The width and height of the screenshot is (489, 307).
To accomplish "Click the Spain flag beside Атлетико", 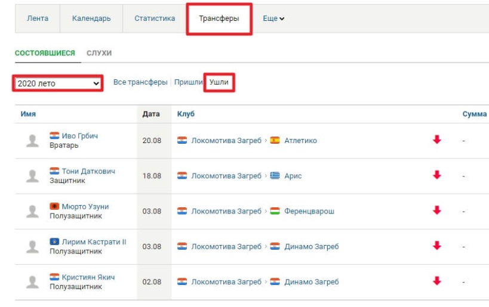I will [x=275, y=141].
